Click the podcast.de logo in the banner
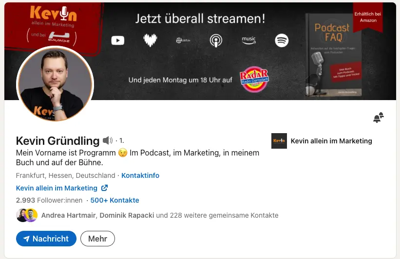 [183, 40]
